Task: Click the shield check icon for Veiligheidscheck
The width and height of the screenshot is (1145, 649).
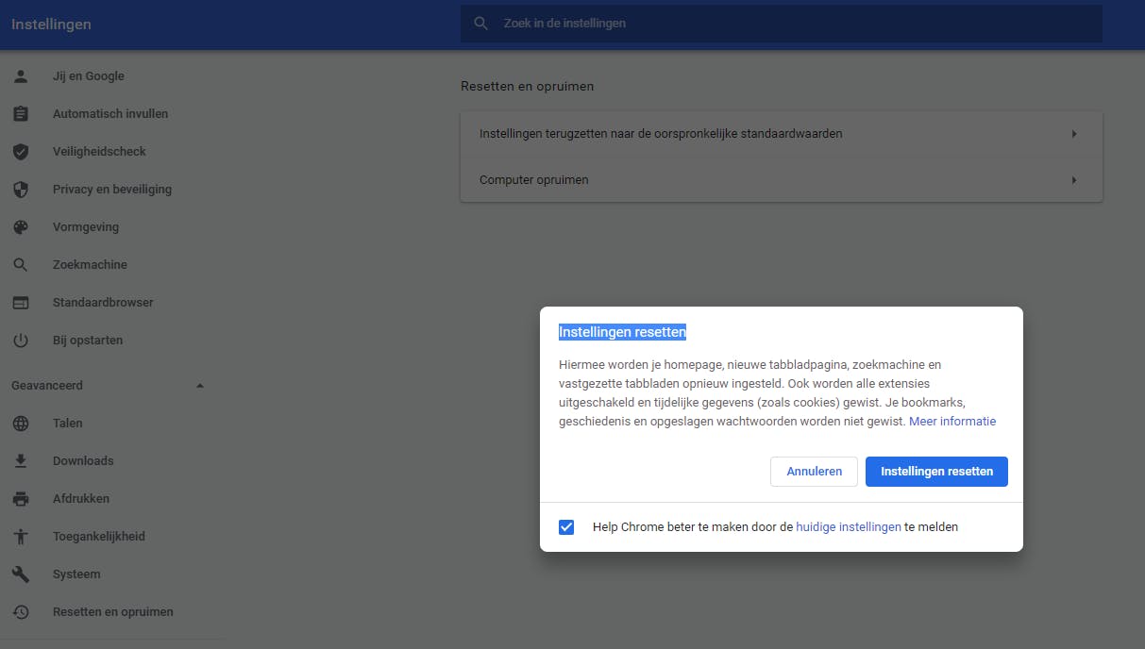Action: coord(21,152)
